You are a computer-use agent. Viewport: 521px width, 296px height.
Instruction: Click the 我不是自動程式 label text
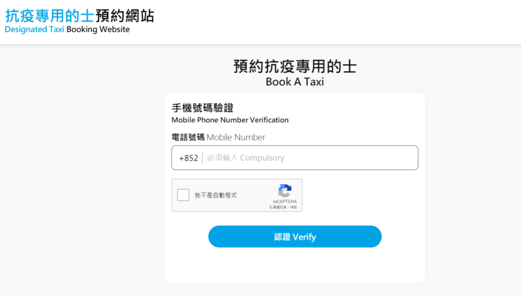[x=216, y=195]
